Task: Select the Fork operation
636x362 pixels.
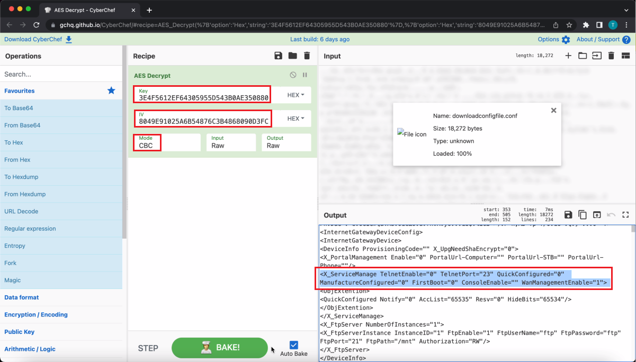Action: [x=61, y=263]
